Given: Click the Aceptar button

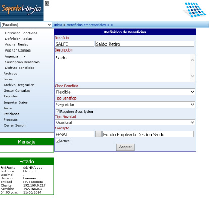Looking at the screenshot, I should click(125, 147).
